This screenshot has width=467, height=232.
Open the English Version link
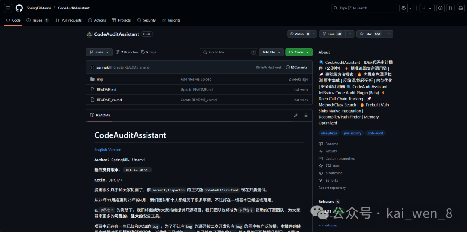coord(108,150)
